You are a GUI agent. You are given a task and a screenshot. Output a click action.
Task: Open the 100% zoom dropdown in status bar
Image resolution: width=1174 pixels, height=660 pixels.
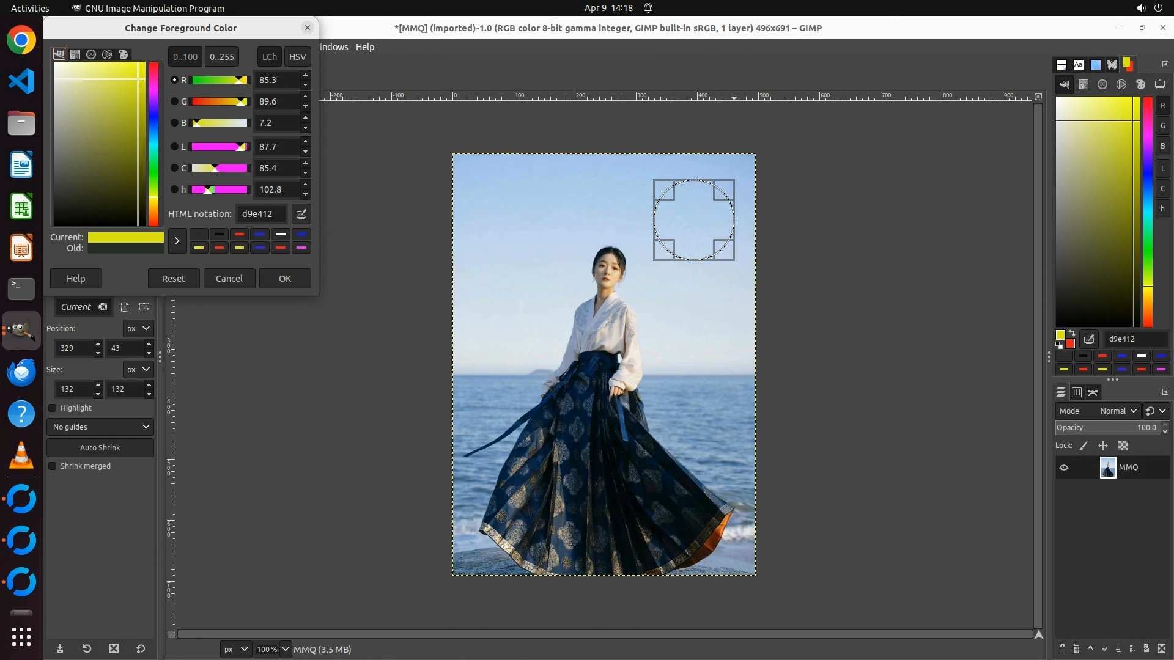click(284, 650)
